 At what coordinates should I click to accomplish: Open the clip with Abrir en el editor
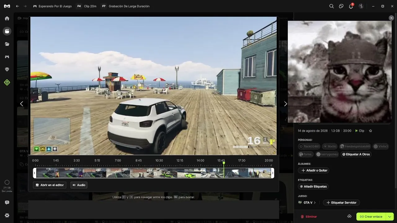pos(50,185)
